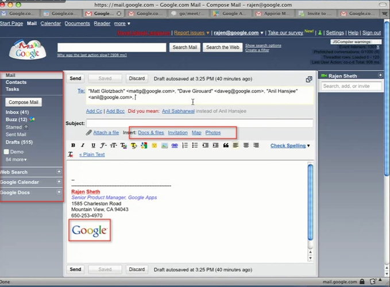Apply bold formatting in the compose toolbar
390x287 pixels.
pyautogui.click(x=73, y=146)
